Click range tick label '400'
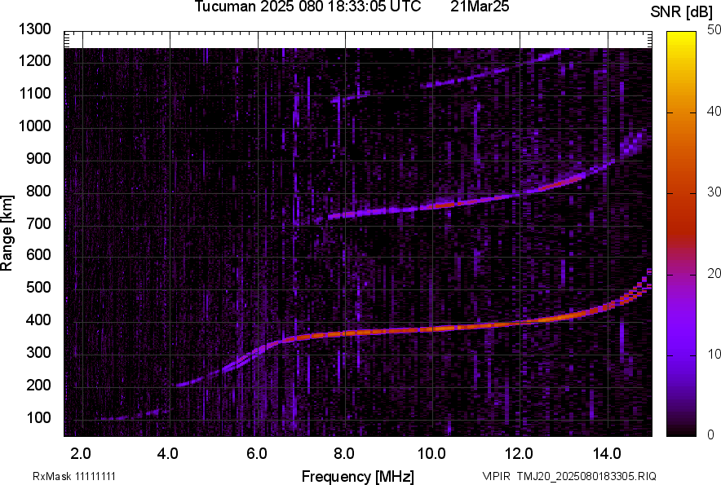 (x=38, y=320)
